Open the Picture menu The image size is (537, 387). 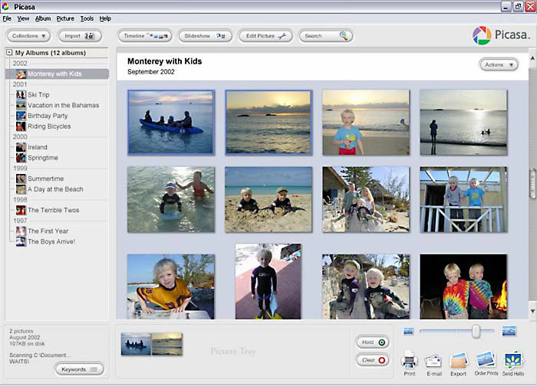coord(65,18)
